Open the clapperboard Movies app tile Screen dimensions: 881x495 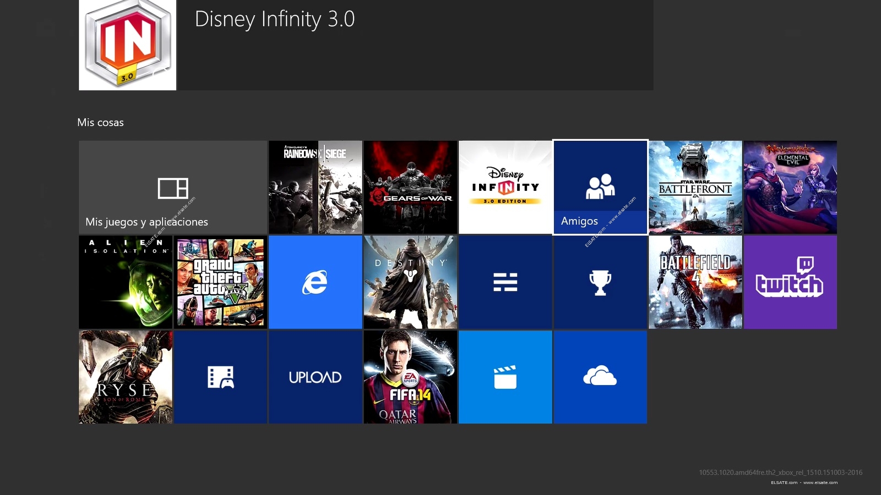(505, 377)
